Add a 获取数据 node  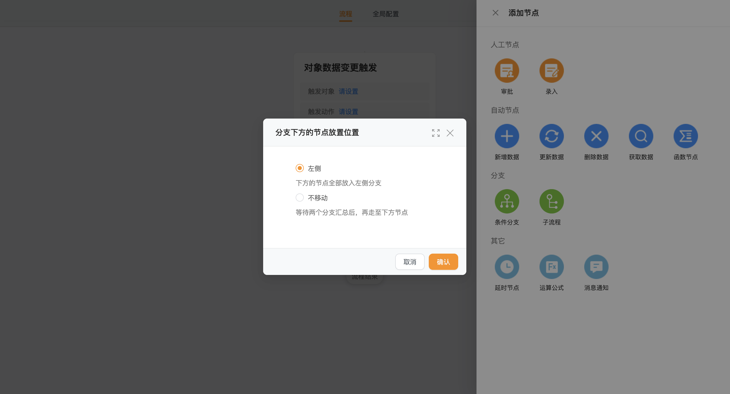click(x=641, y=136)
